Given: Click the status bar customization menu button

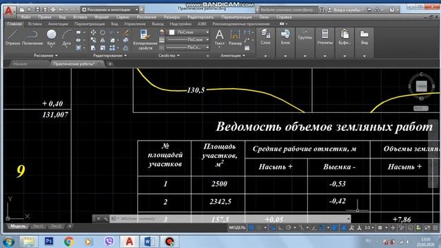Looking at the screenshot, I should [x=435, y=228].
